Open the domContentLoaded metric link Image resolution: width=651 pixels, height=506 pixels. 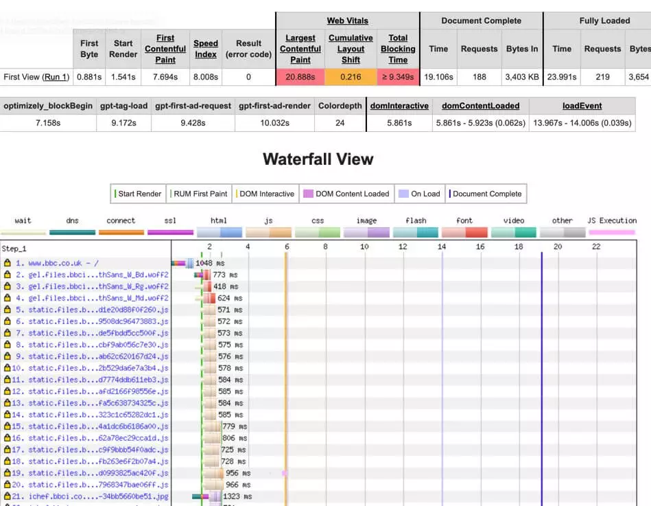coord(480,106)
